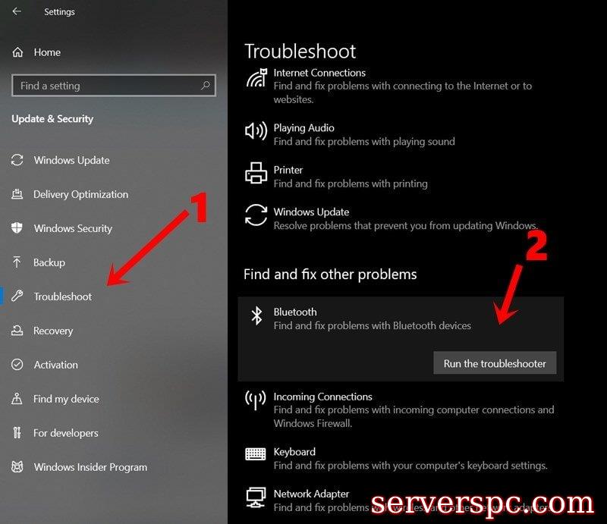The width and height of the screenshot is (607, 524).
Task: Click the search magnifier icon
Action: 205,85
